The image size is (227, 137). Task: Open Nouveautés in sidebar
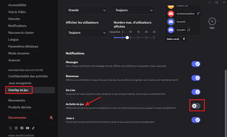17,101
